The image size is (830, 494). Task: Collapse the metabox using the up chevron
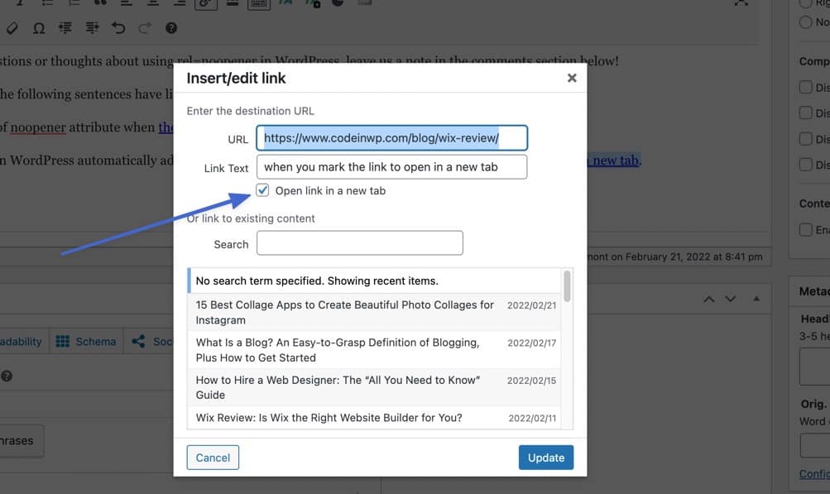[709, 299]
